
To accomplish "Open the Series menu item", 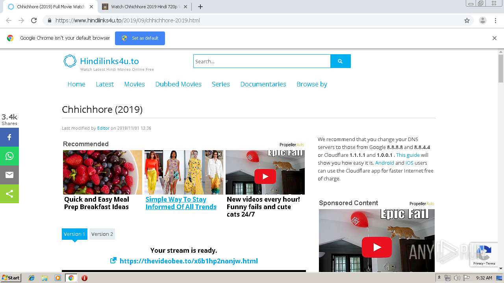I will [221, 84].
